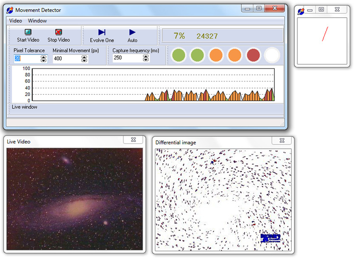Close the small red-line window

point(337,9)
